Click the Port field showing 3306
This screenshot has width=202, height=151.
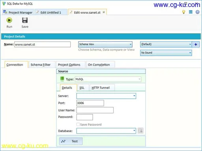(x=90, y=103)
